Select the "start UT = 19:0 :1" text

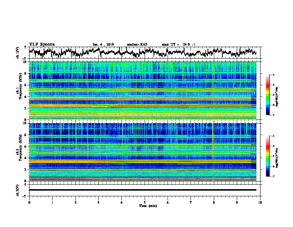(179, 45)
